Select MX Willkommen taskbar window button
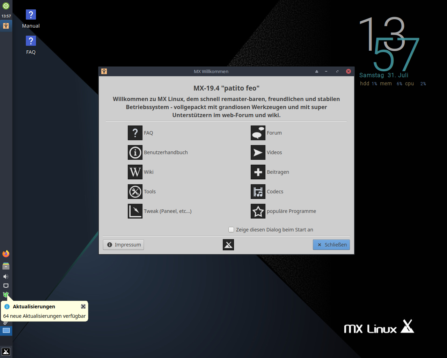Screen dimensions: 447x358 click(6, 26)
